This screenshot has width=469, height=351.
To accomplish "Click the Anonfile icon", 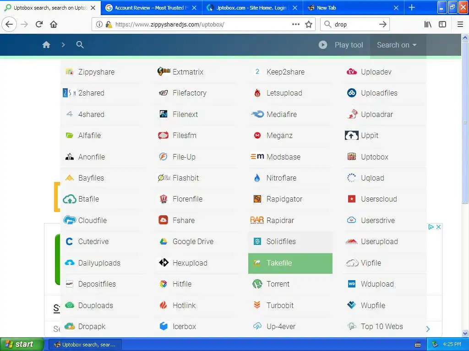I will click(x=70, y=157).
